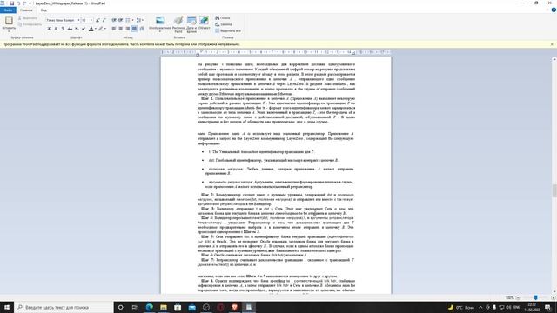
Task: Open Task View on the taskbar
Action: click(x=135, y=307)
